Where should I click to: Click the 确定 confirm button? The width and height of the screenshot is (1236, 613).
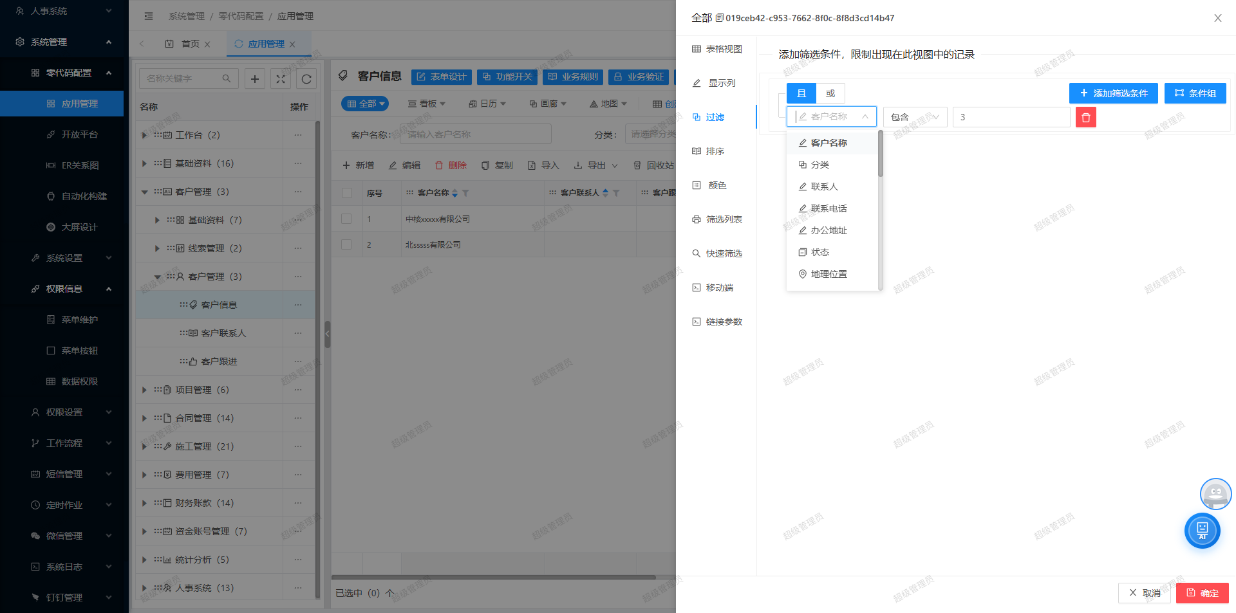point(1202,593)
